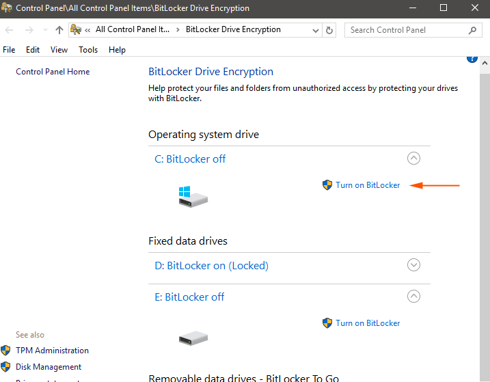
Task: Click the Control Panel icon in the address bar
Action: pyautogui.click(x=76, y=29)
